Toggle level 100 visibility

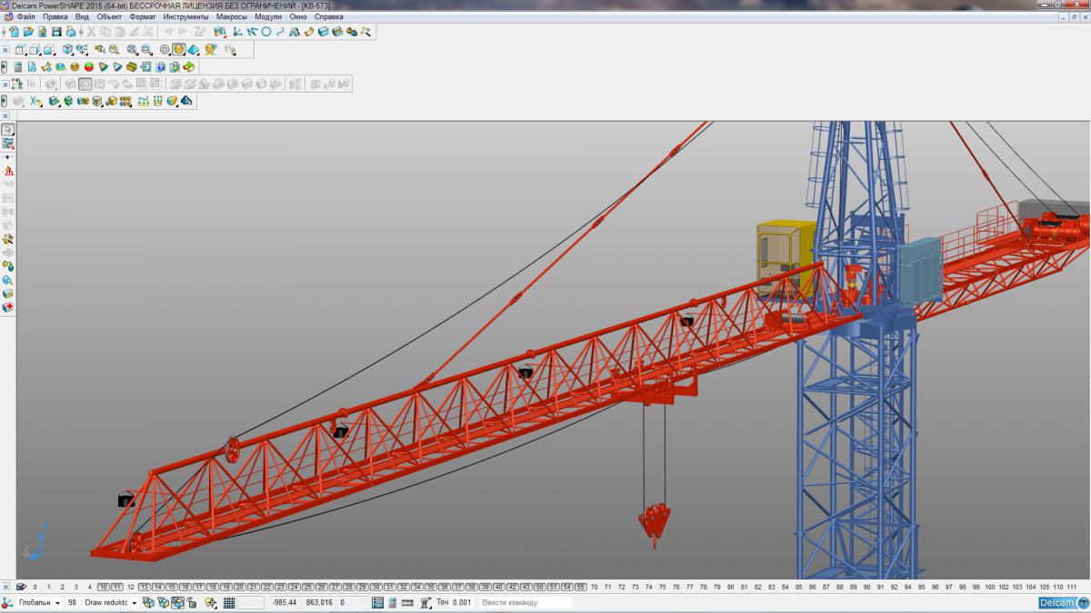coord(990,588)
